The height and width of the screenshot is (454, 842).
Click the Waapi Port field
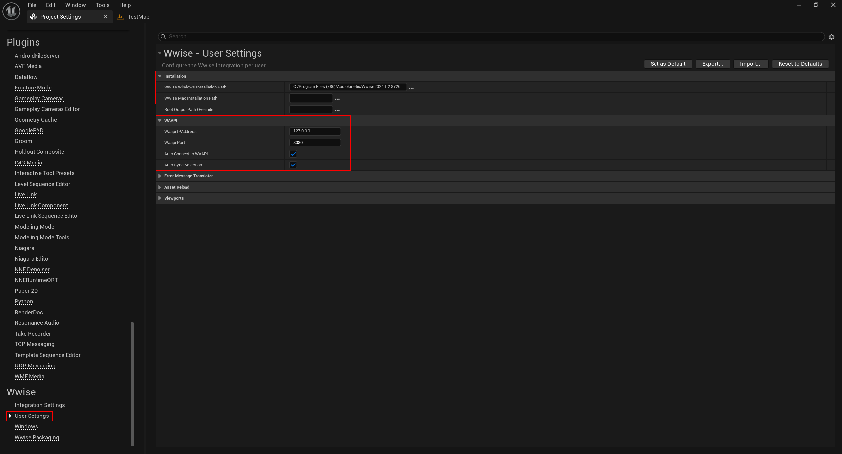click(x=315, y=142)
